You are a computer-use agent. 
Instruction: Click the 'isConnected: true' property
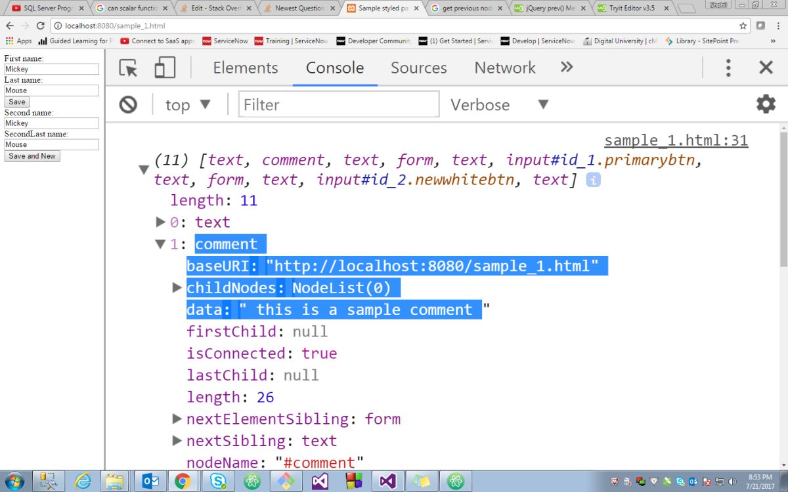[261, 353]
